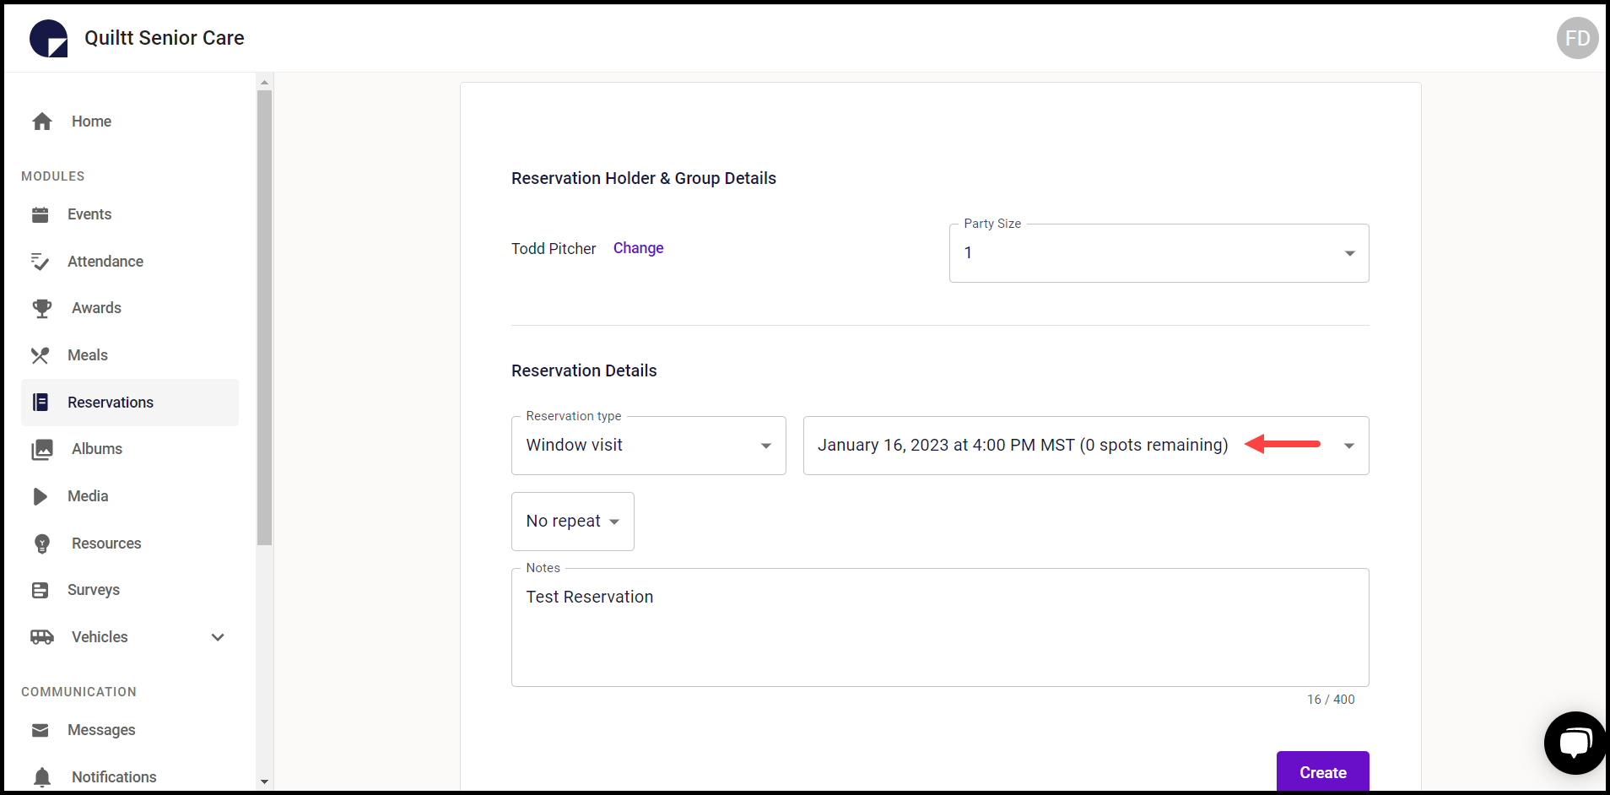Open Notifications under Communication
The height and width of the screenshot is (795, 1610).
click(x=130, y=777)
